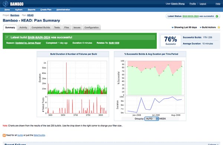Click the Logout link
The height and width of the screenshot is (145, 223).
[x=203, y=4]
